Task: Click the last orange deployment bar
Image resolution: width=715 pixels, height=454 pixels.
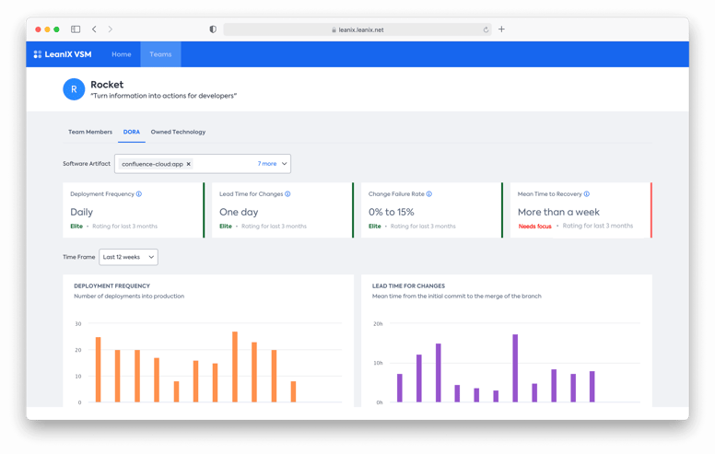Action: tap(293, 391)
